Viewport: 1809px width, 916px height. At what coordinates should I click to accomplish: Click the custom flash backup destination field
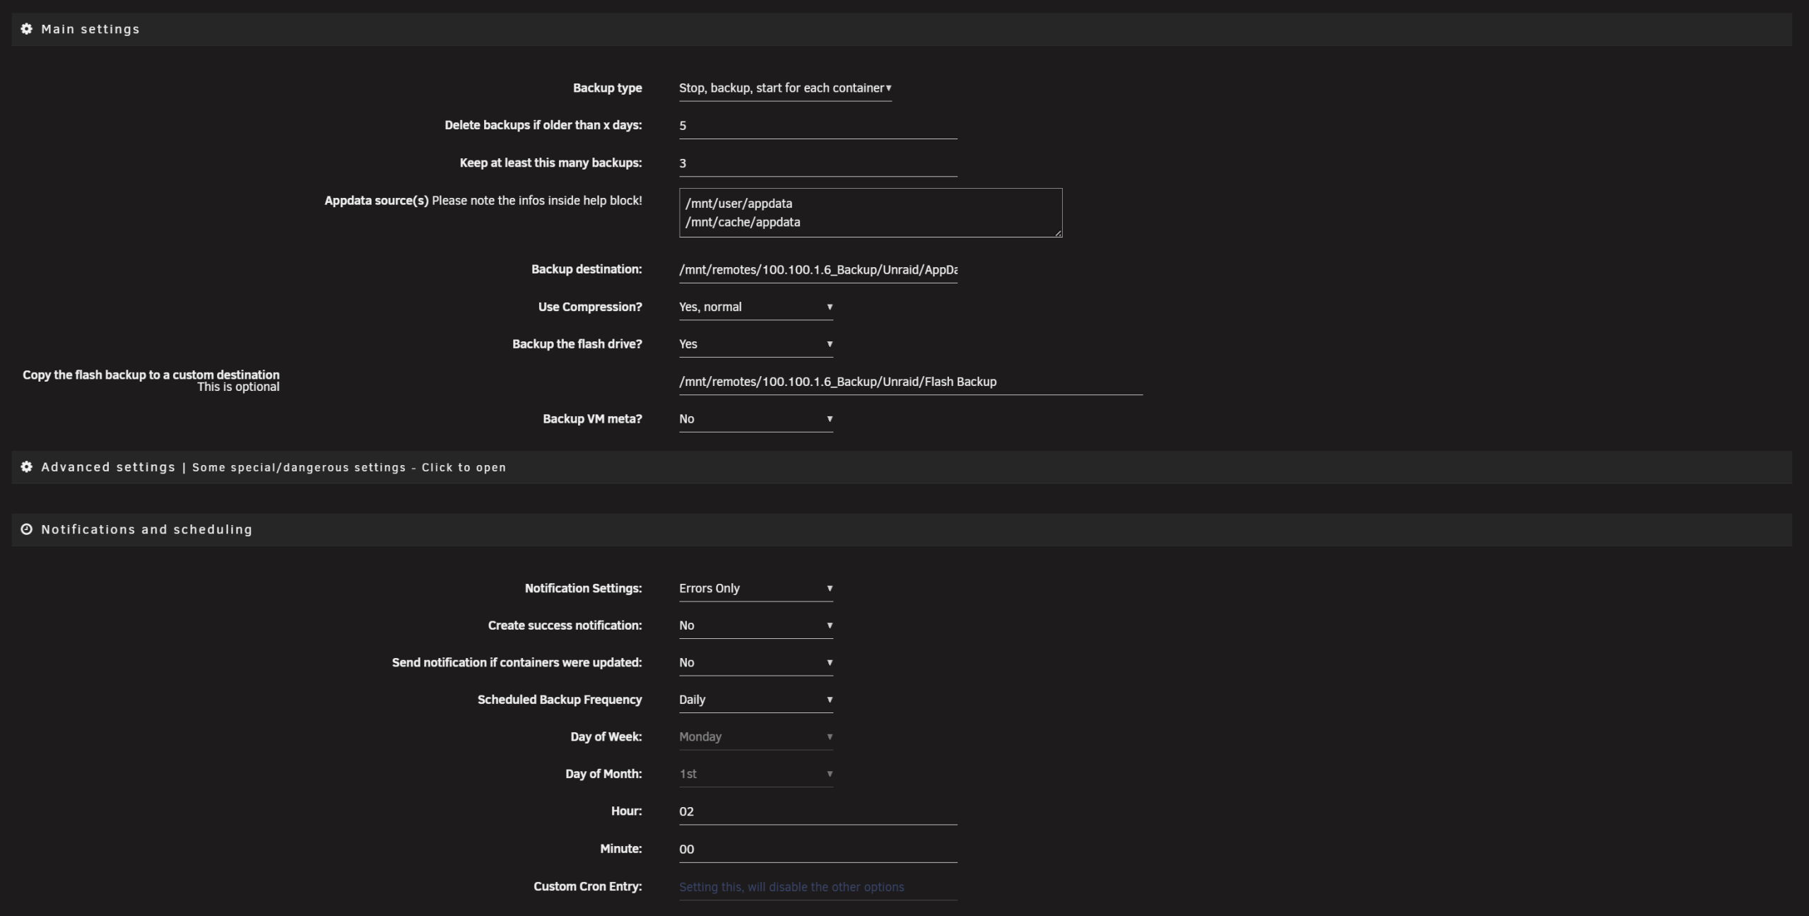[x=910, y=382]
